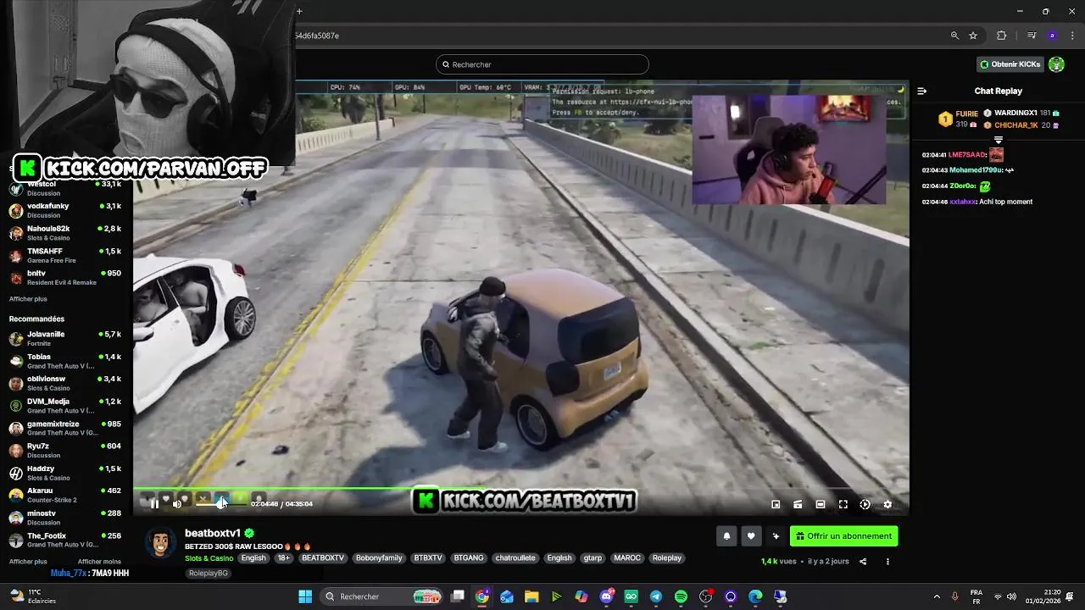Open Tobias recommended channel

click(x=66, y=361)
